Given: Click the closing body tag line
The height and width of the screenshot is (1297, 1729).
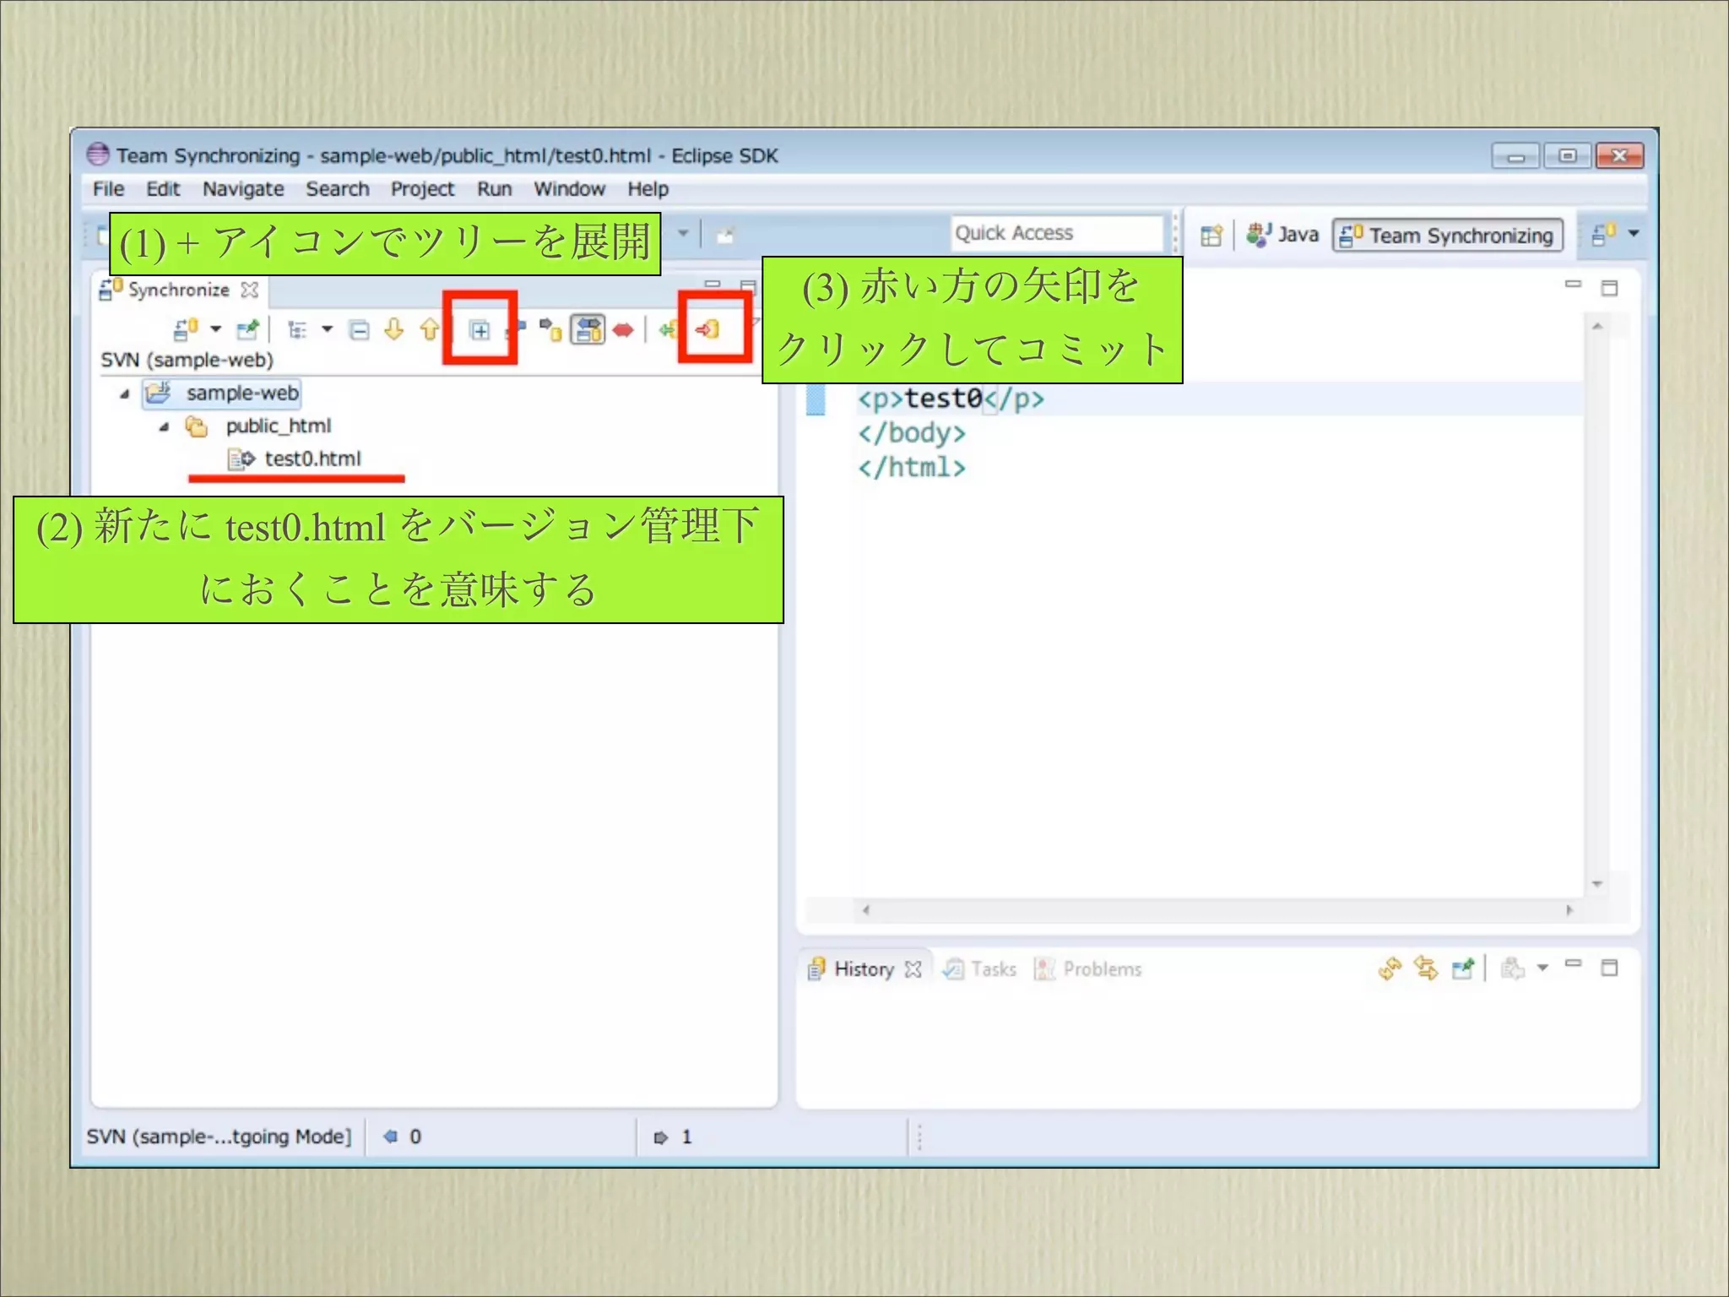Looking at the screenshot, I should click(x=912, y=433).
